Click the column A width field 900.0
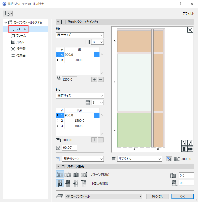This screenshot has width=198, height=202. [x=79, y=55]
